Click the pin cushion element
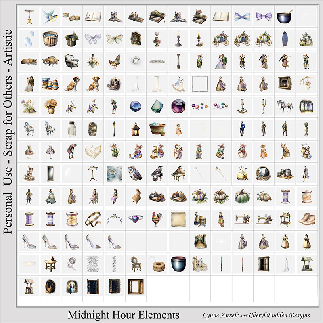The height and width of the screenshot is (323, 323). (242, 174)
